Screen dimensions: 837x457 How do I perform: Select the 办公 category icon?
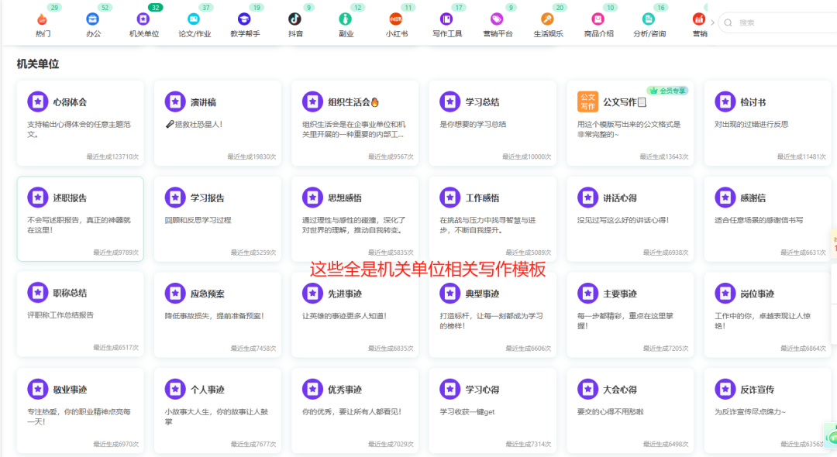click(92, 17)
